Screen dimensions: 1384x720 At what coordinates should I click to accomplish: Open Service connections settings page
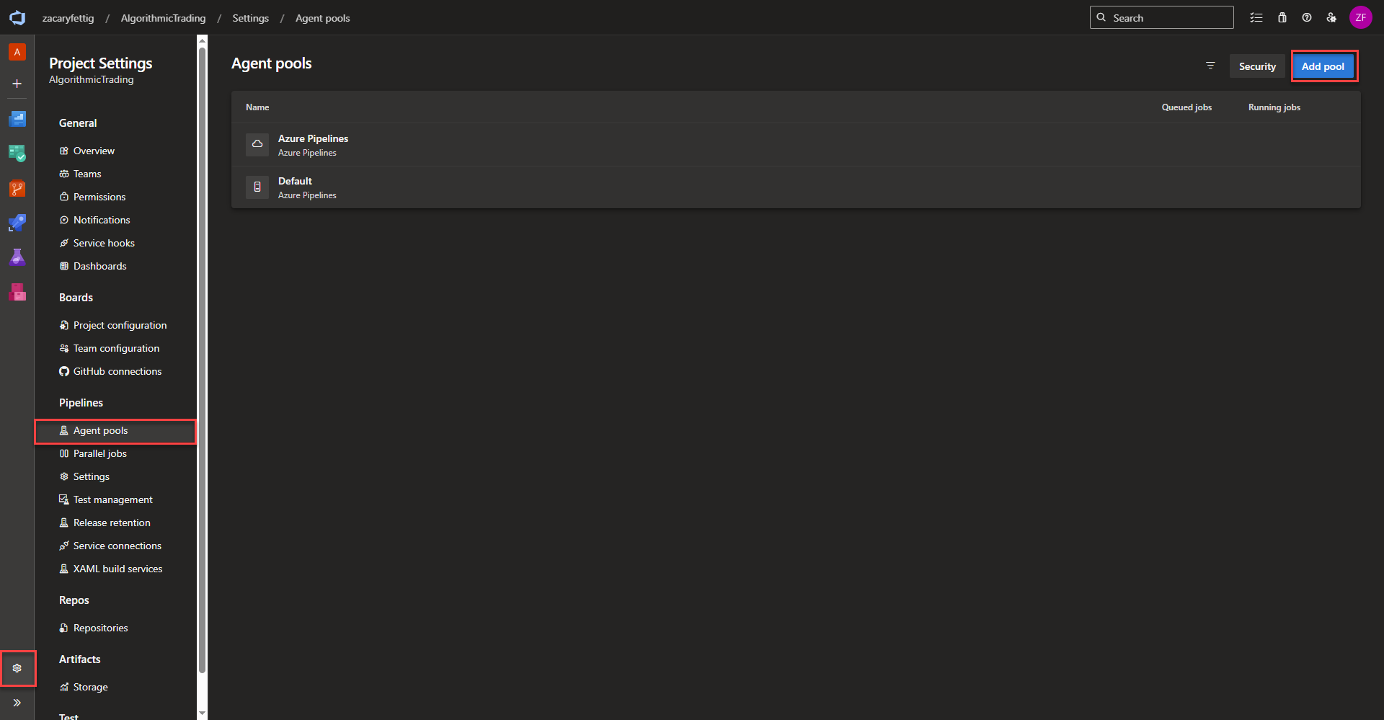pyautogui.click(x=117, y=546)
